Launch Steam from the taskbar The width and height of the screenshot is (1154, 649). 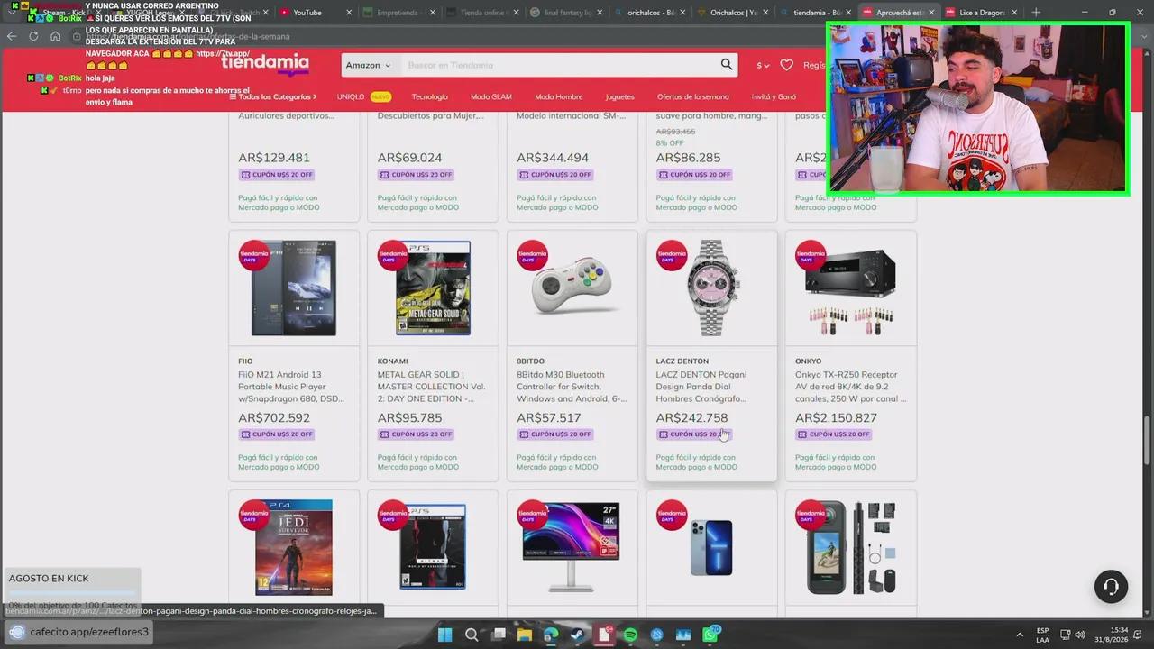(x=577, y=635)
